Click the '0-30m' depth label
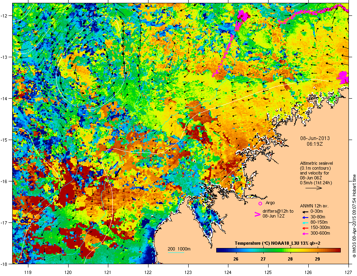The width and height of the screenshot is (357, 276). (317, 211)
